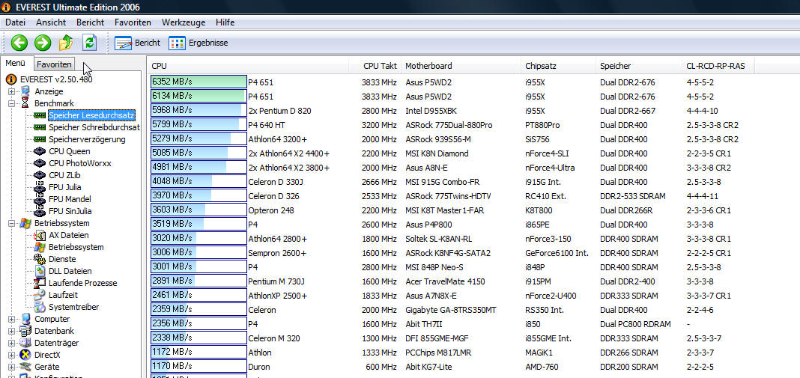Viewport: 800px width, 378px height.
Task: Click the Dienste gears icon
Action: click(40, 259)
